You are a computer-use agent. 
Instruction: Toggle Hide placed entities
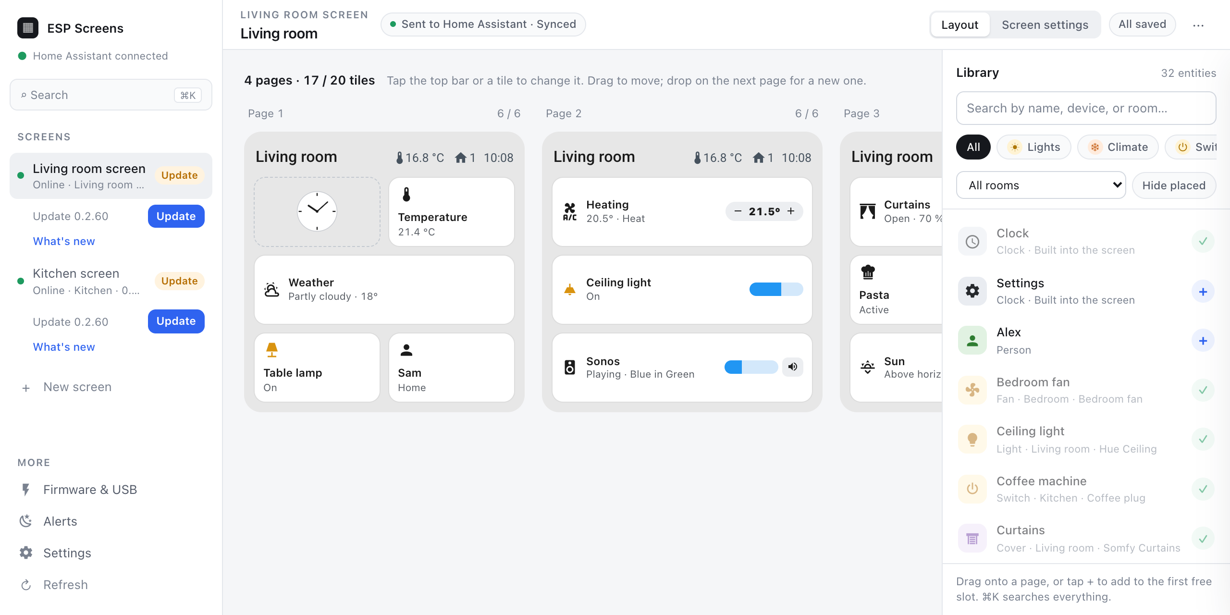[1174, 185]
